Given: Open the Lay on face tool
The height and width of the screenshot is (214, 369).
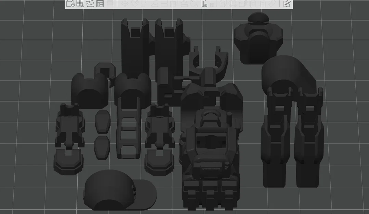Looking at the screenshot, I should [x=154, y=3].
